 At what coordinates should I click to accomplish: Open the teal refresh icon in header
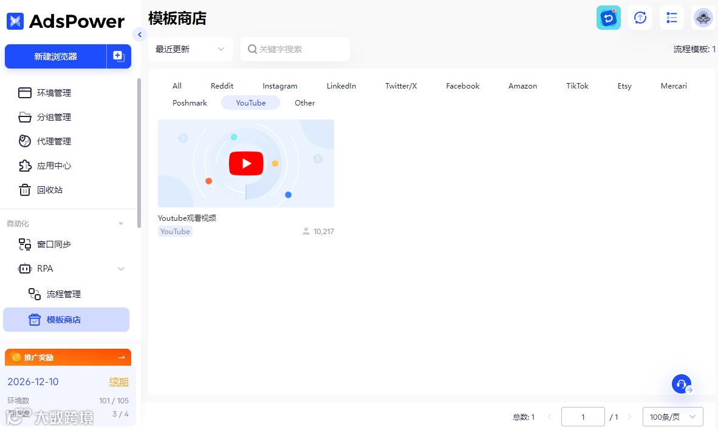(608, 18)
